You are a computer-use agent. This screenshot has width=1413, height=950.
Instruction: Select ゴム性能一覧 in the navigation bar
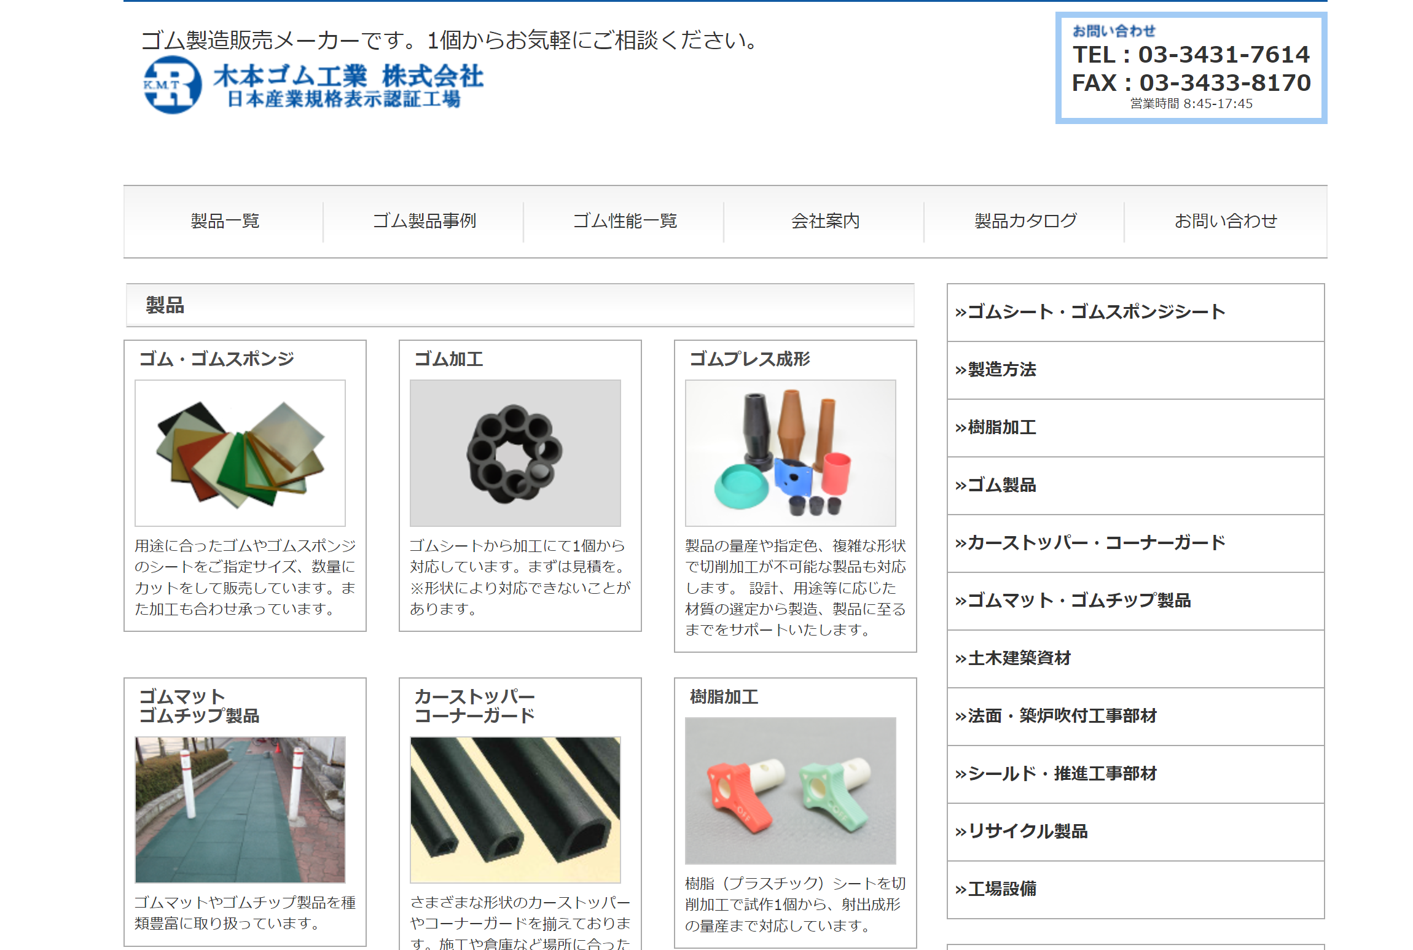625,221
